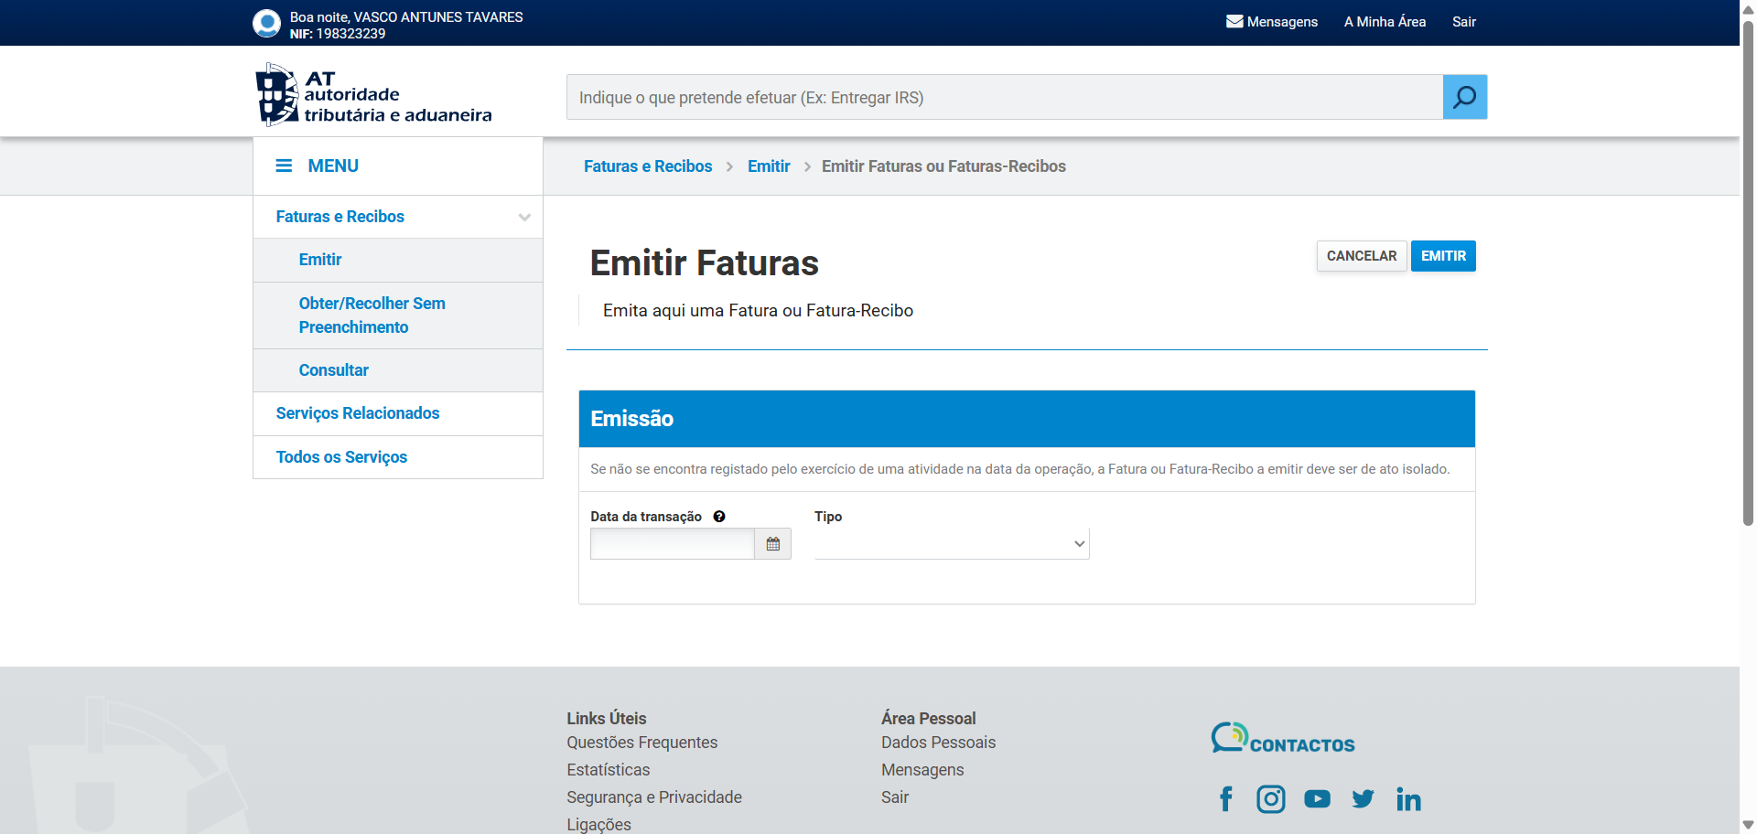Focus the 'Indique o que pretende efetuar' search field
This screenshot has width=1757, height=834.
point(1005,97)
